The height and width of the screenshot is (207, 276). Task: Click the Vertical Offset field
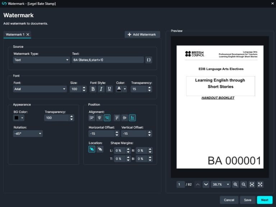point(134,134)
